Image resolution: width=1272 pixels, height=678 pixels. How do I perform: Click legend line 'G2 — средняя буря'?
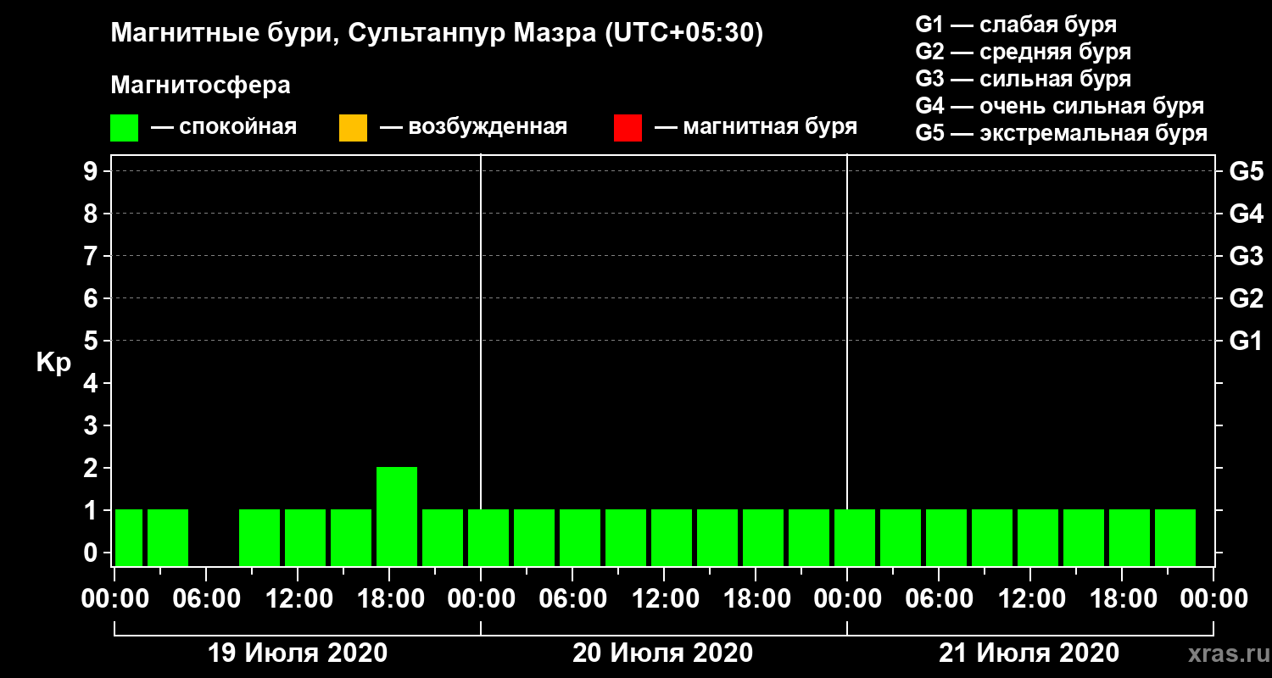click(x=1024, y=52)
